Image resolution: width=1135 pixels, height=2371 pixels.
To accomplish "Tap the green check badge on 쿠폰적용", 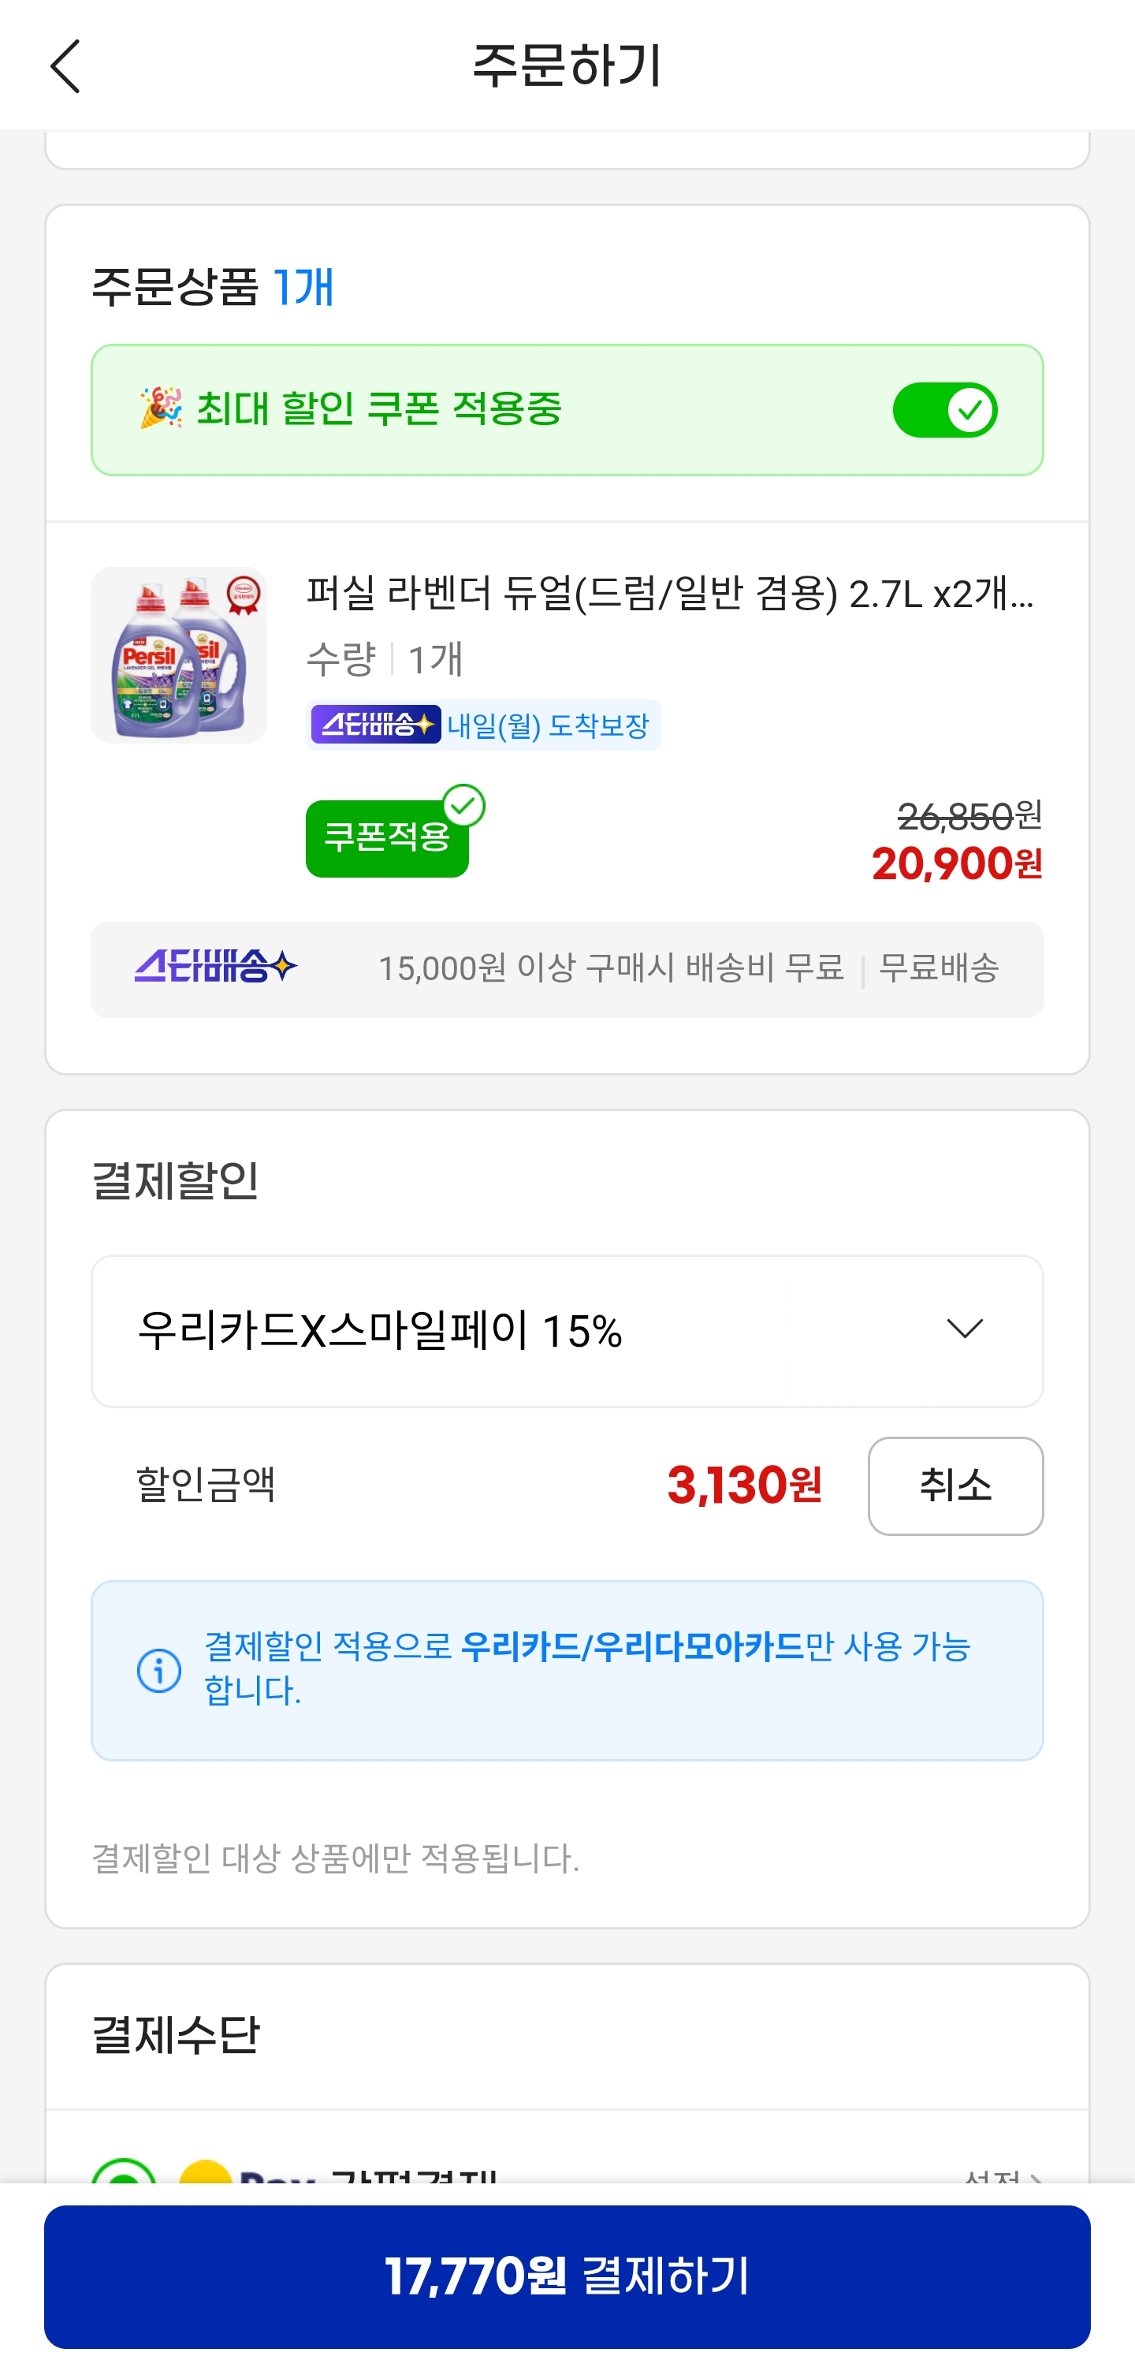I will pos(463,807).
